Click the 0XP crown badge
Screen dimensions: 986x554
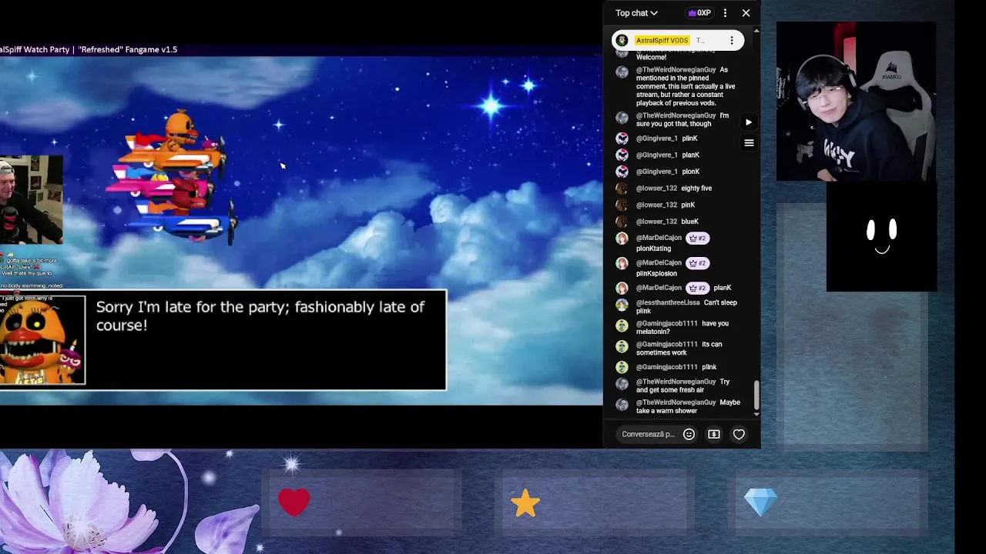[x=699, y=13]
